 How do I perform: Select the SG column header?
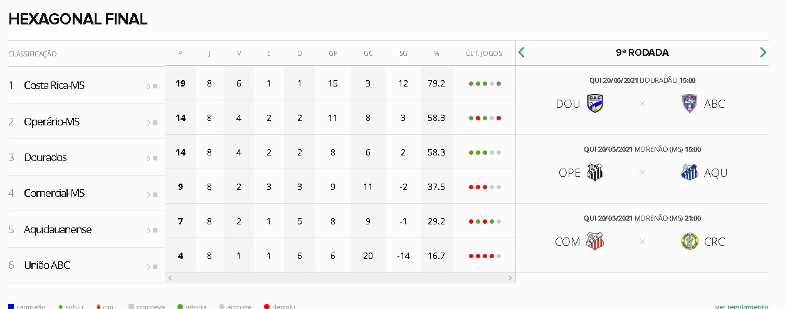click(403, 54)
